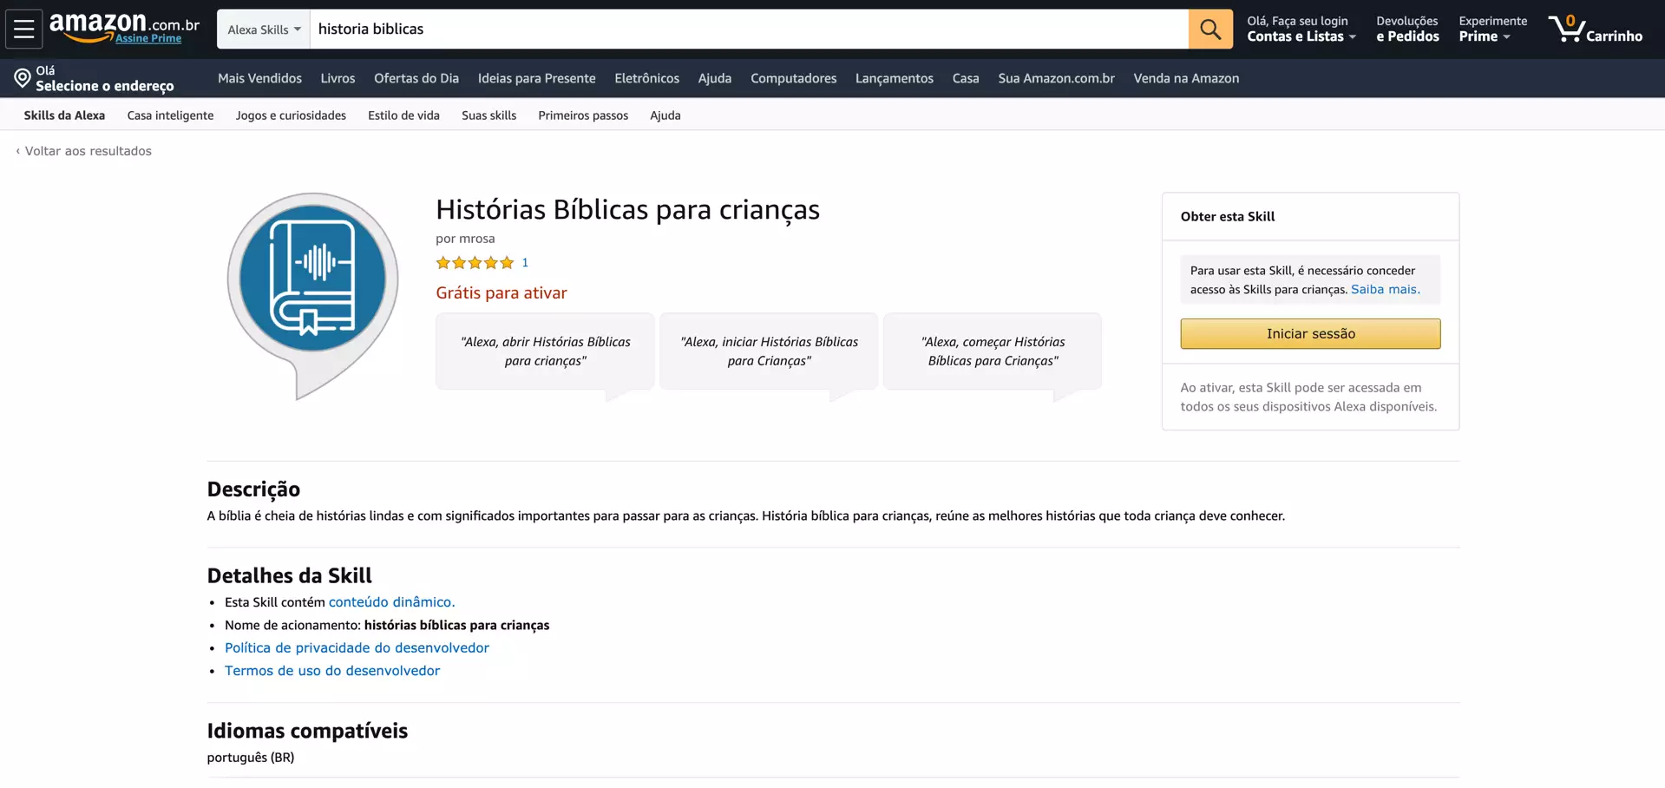The width and height of the screenshot is (1665, 788).
Task: Click the five-star rating icons
Action: [475, 263]
